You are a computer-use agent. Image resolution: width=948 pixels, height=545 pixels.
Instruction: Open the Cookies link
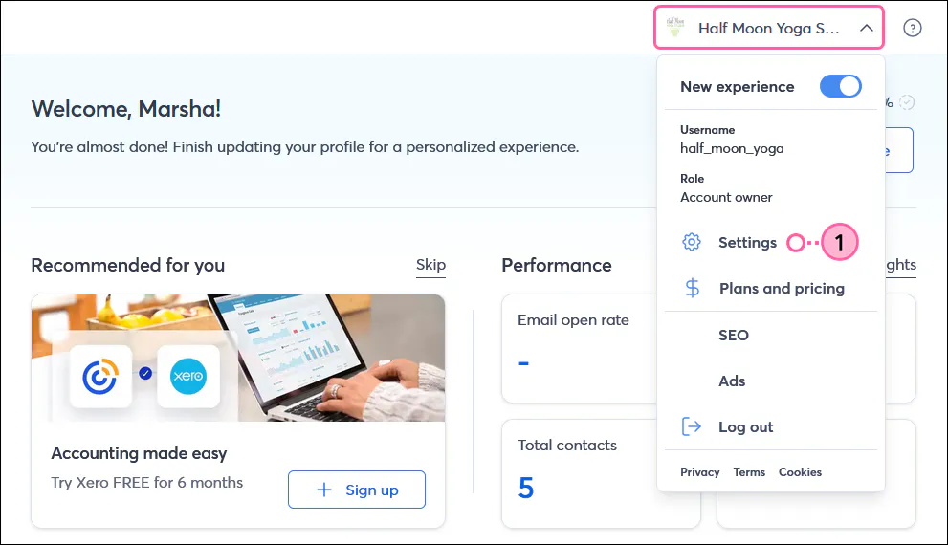(800, 472)
